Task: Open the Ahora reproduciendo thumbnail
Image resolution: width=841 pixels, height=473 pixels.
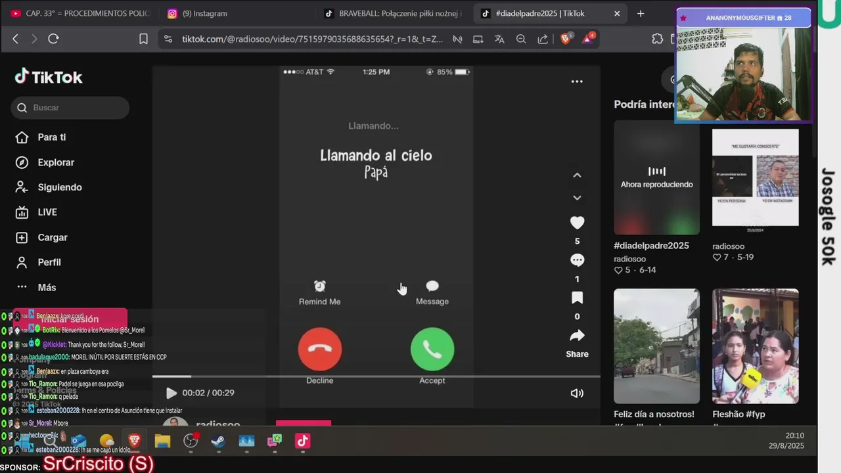Action: click(x=656, y=177)
